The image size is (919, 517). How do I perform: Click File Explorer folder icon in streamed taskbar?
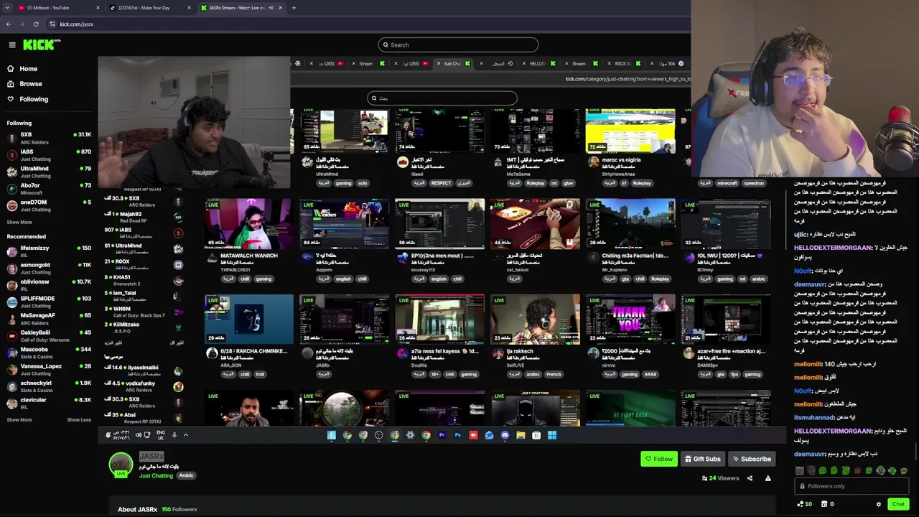point(521,435)
